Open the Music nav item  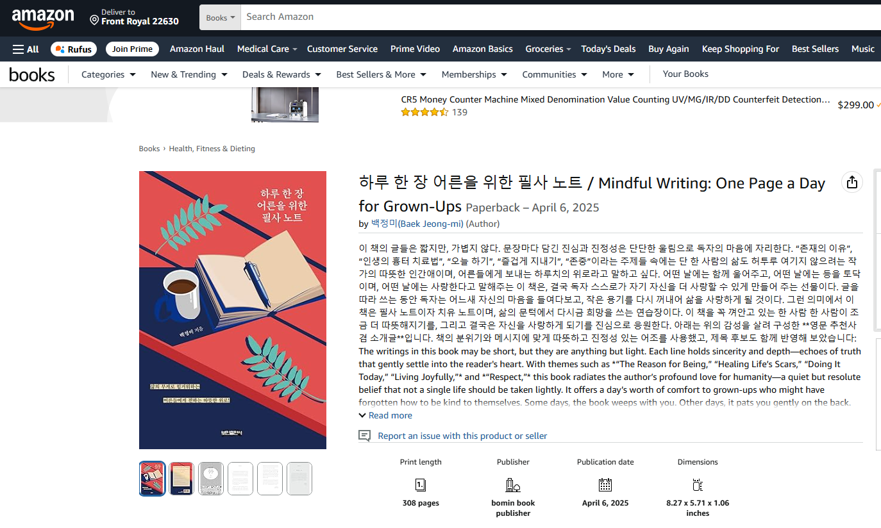coord(863,49)
